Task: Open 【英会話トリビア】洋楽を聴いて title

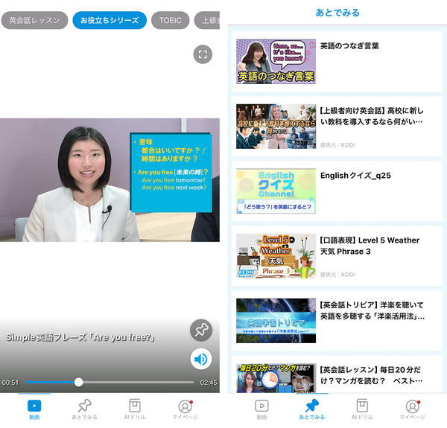Action: [x=372, y=310]
